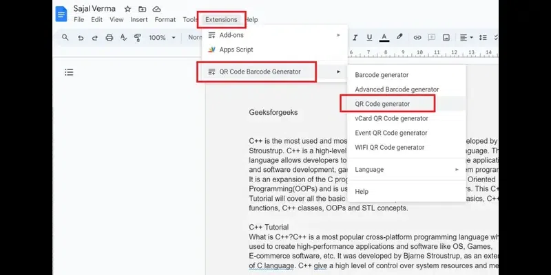Screen dimensions: 551x275
Task: Print the document
Action: point(110,37)
